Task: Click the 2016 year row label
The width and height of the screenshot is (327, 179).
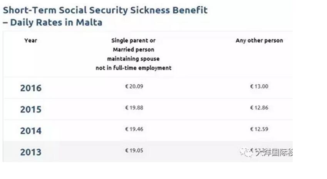Action: point(31,88)
